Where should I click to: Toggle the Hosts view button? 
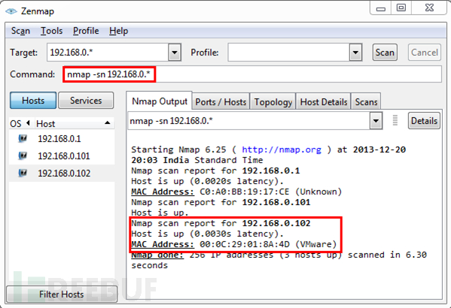33,101
